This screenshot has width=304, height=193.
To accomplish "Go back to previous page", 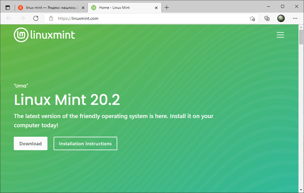I will (x=9, y=18).
